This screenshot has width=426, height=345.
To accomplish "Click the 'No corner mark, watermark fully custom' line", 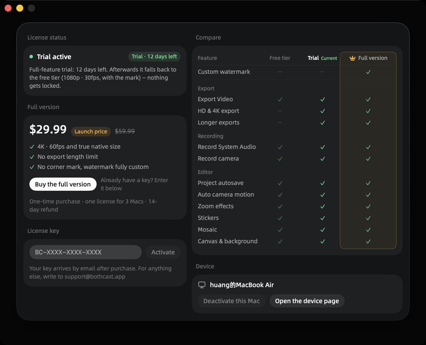I will coord(93,167).
